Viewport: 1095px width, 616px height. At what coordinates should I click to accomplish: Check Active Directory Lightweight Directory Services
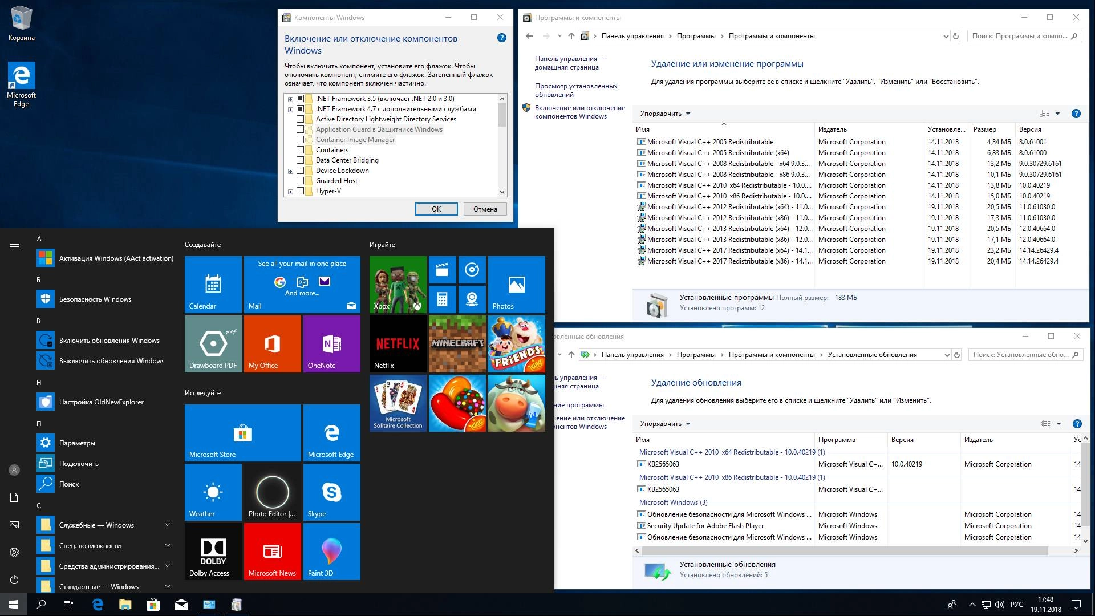pos(301,119)
